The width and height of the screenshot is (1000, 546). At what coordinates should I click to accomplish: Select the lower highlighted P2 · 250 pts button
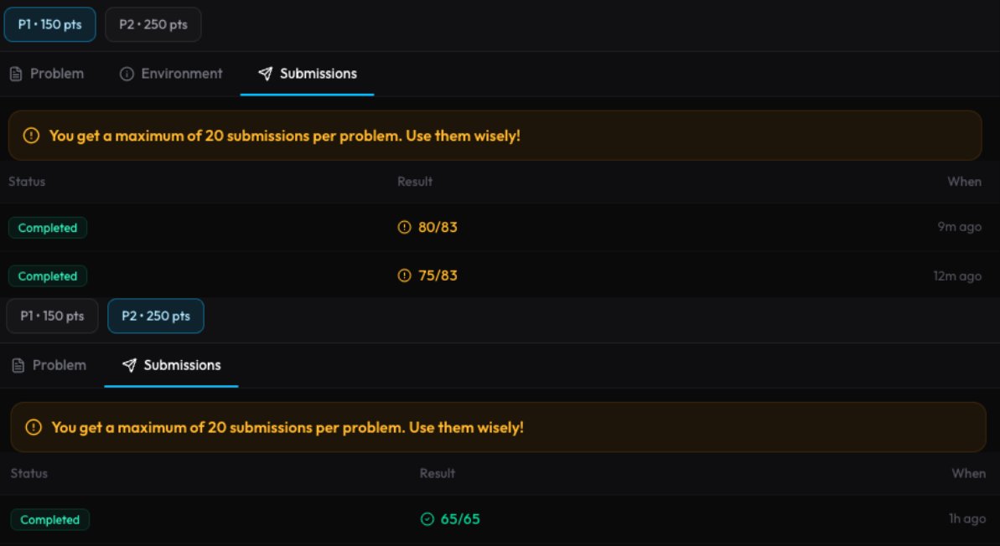[156, 316]
